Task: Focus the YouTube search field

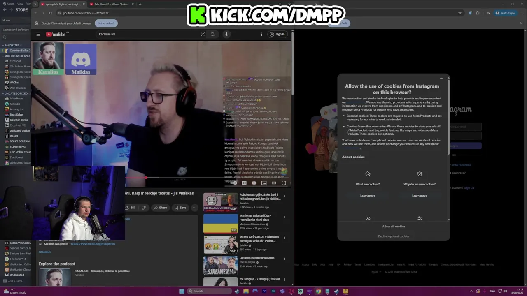Action: pos(148,34)
